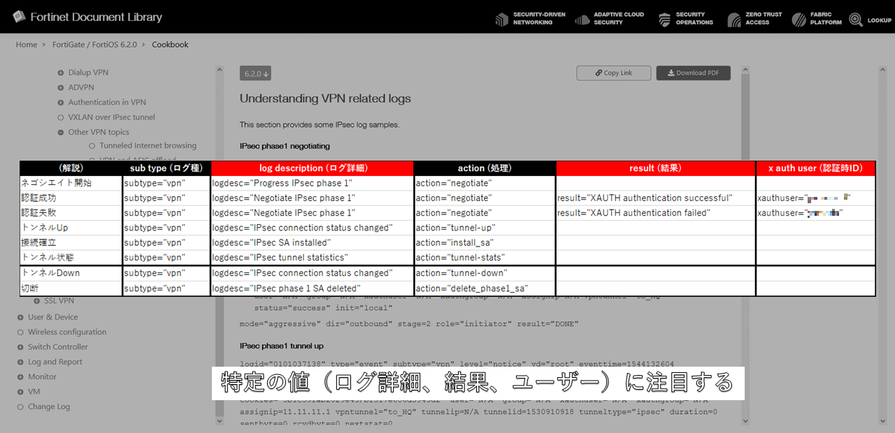
Task: Click the log description table header
Action: click(x=312, y=168)
